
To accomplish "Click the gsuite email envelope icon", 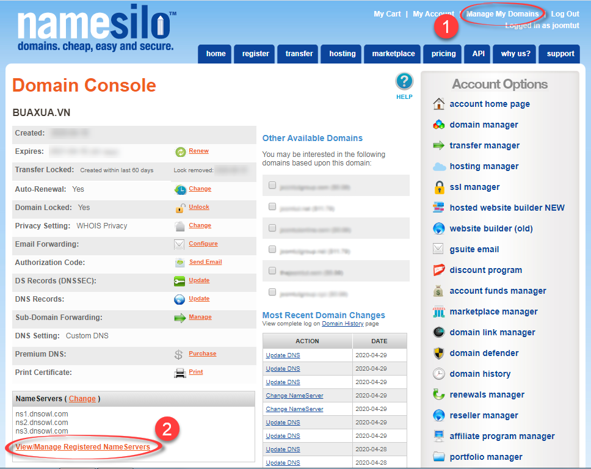I will tap(438, 249).
